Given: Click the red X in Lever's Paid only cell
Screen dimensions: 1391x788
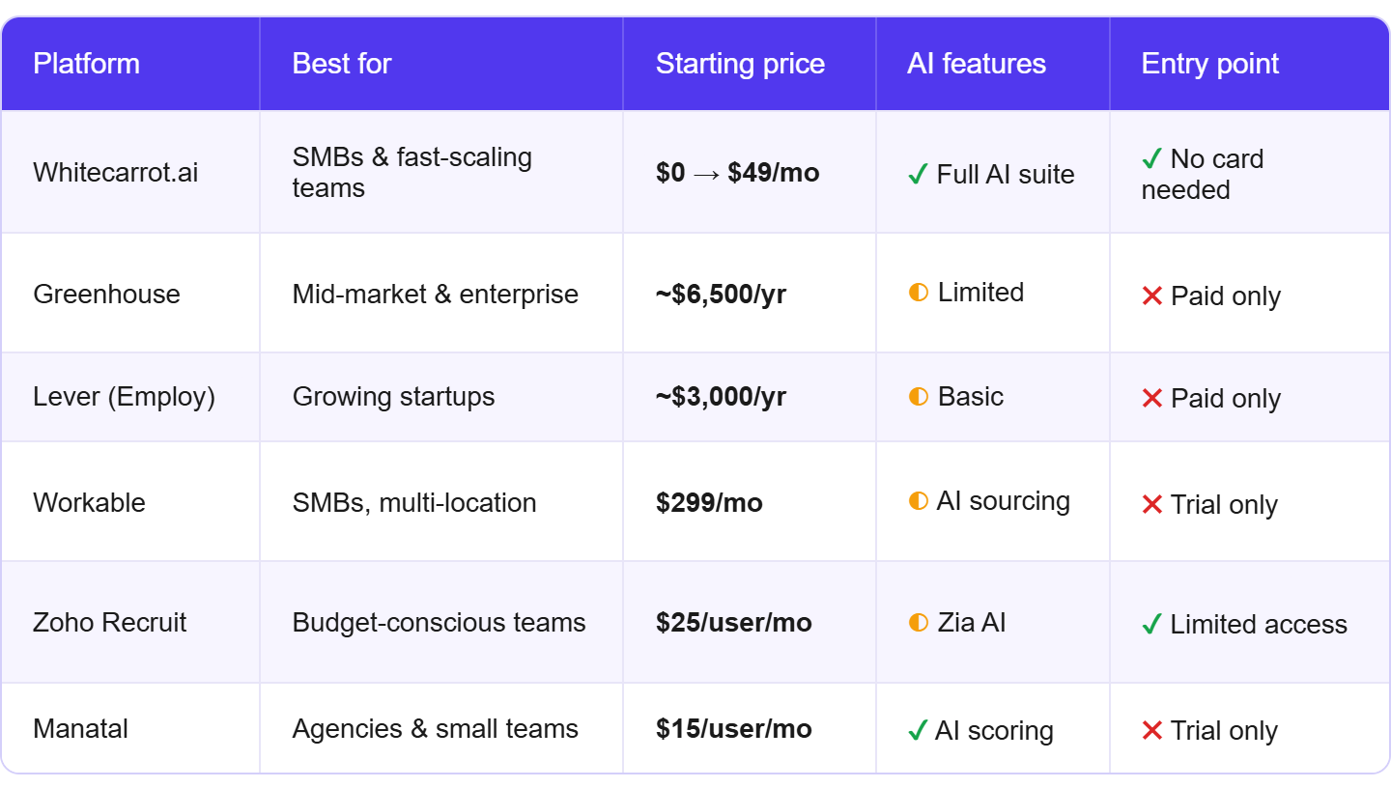Looking at the screenshot, I should coord(1151,399).
